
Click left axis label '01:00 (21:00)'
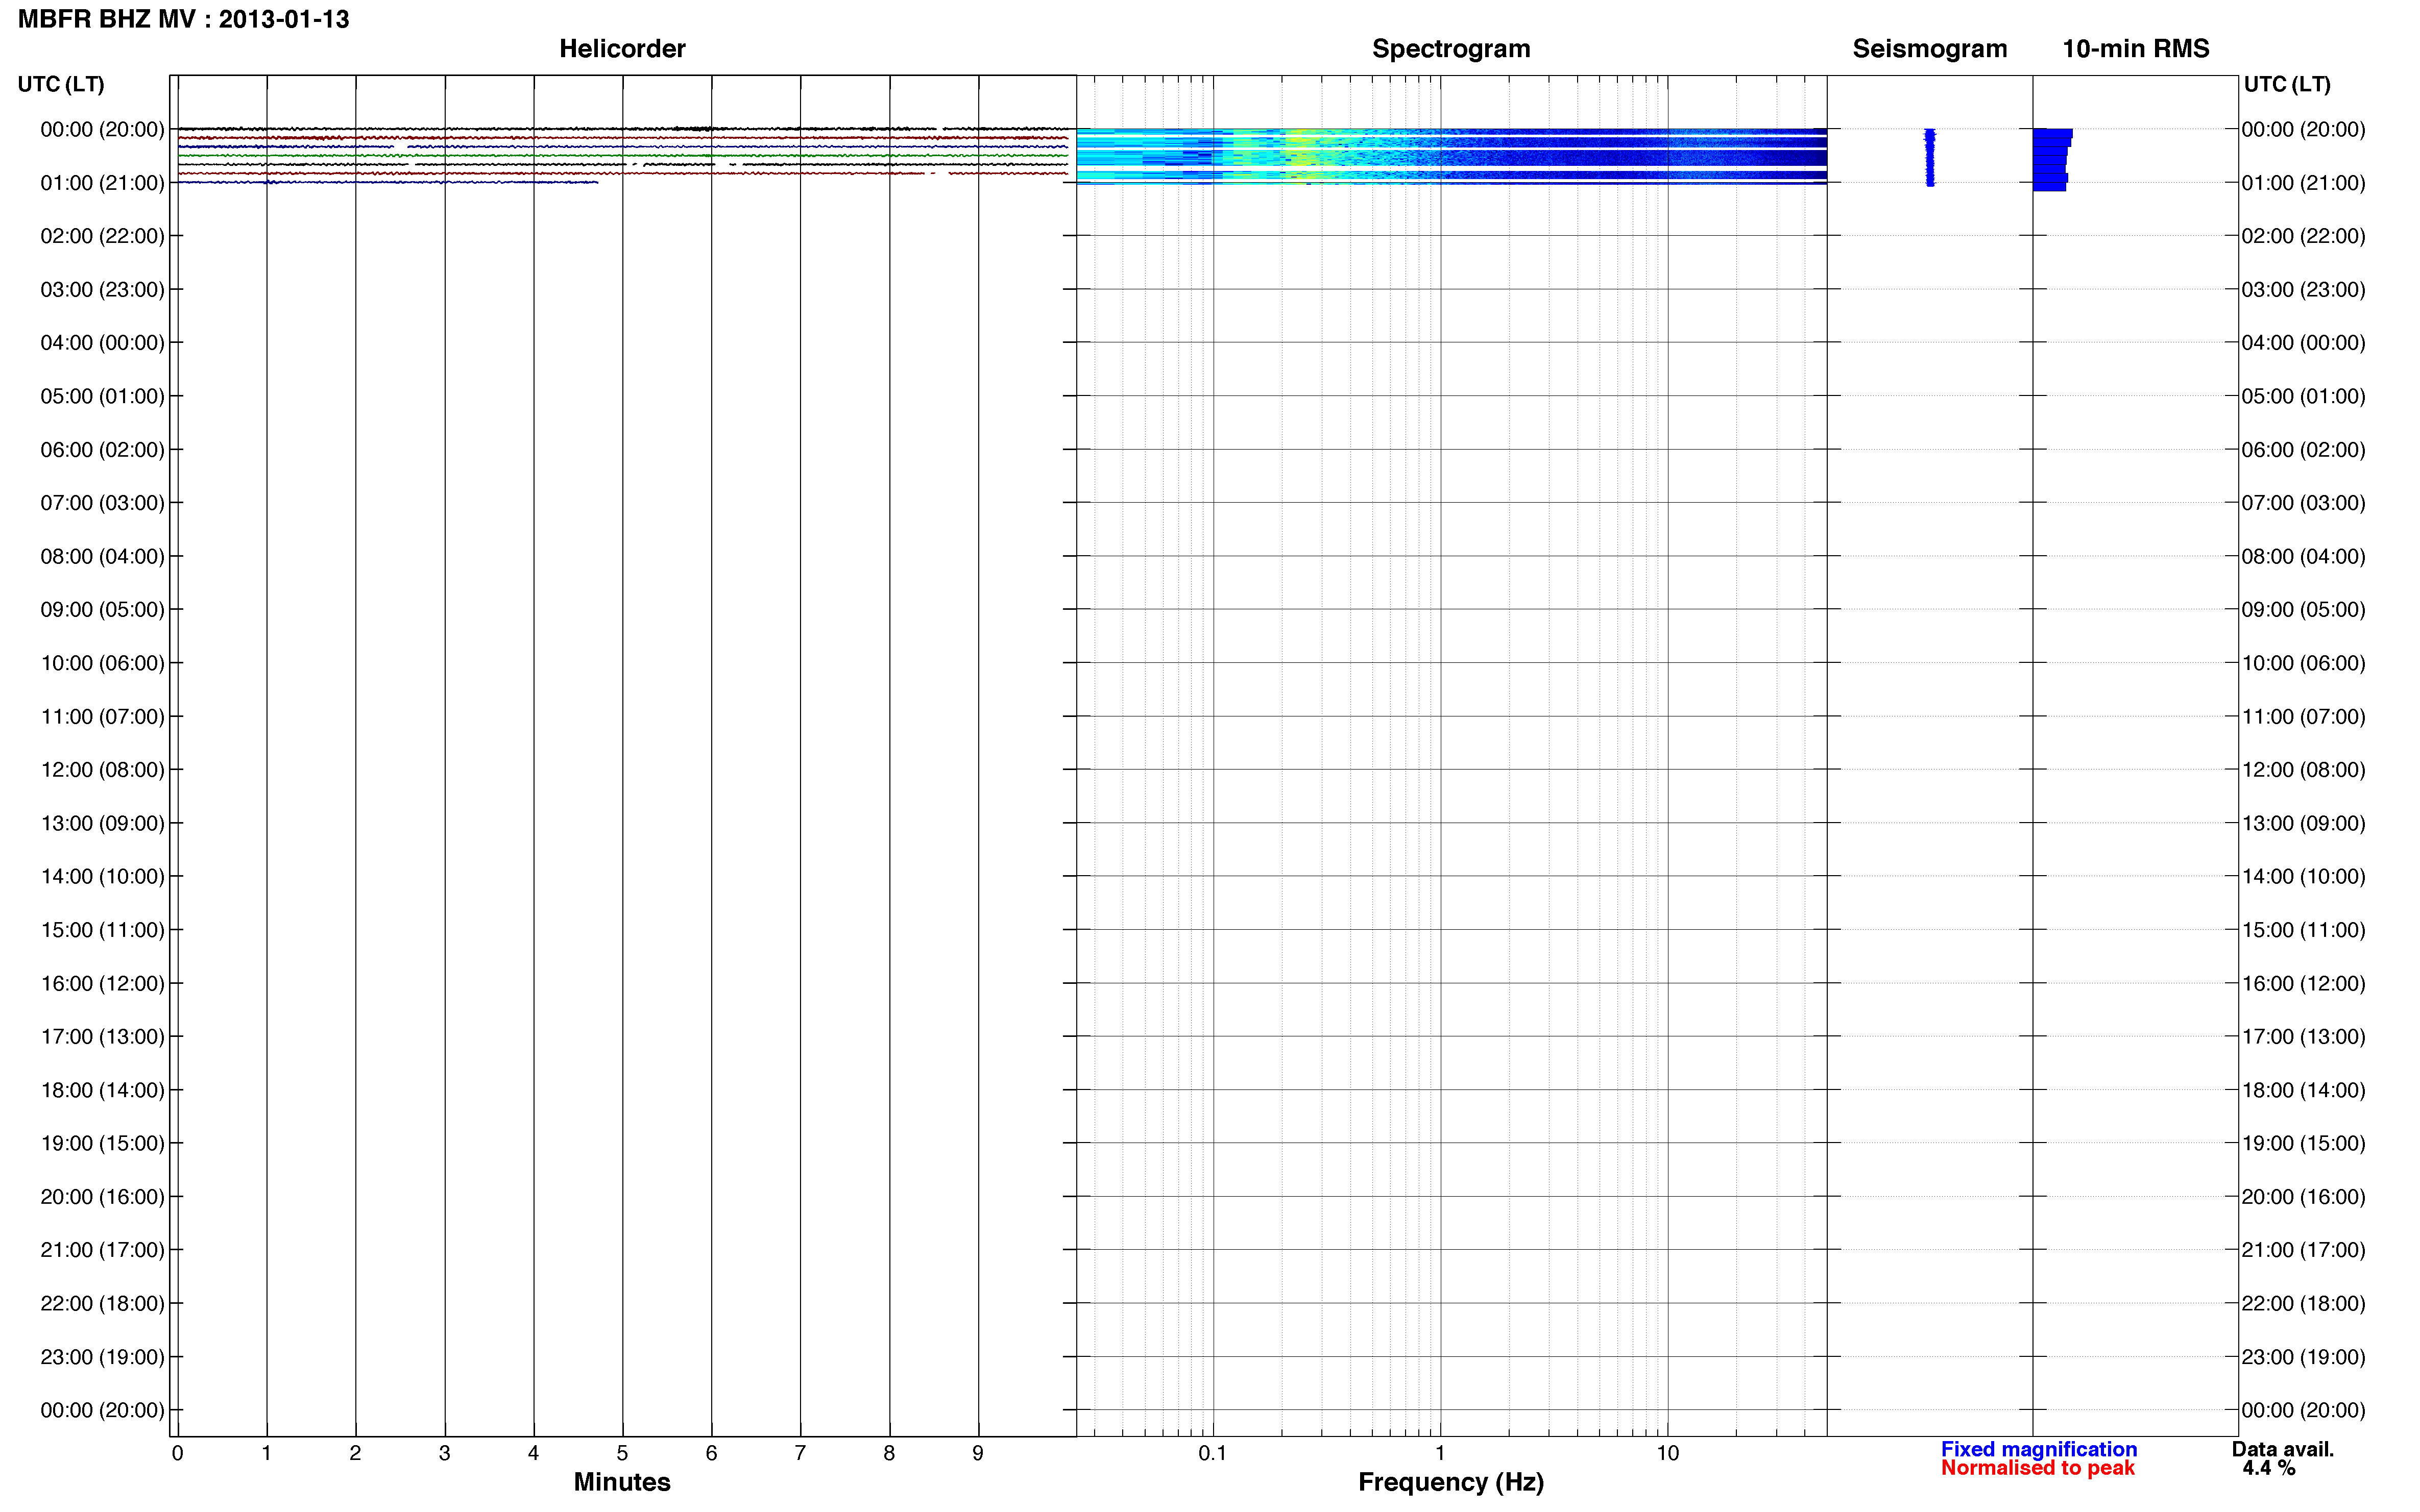(102, 183)
